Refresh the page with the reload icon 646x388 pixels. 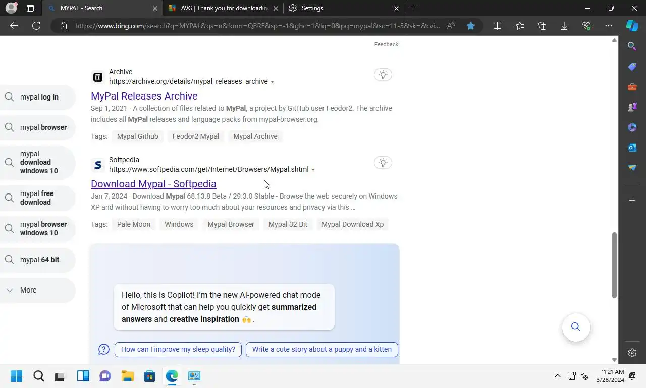click(x=36, y=26)
